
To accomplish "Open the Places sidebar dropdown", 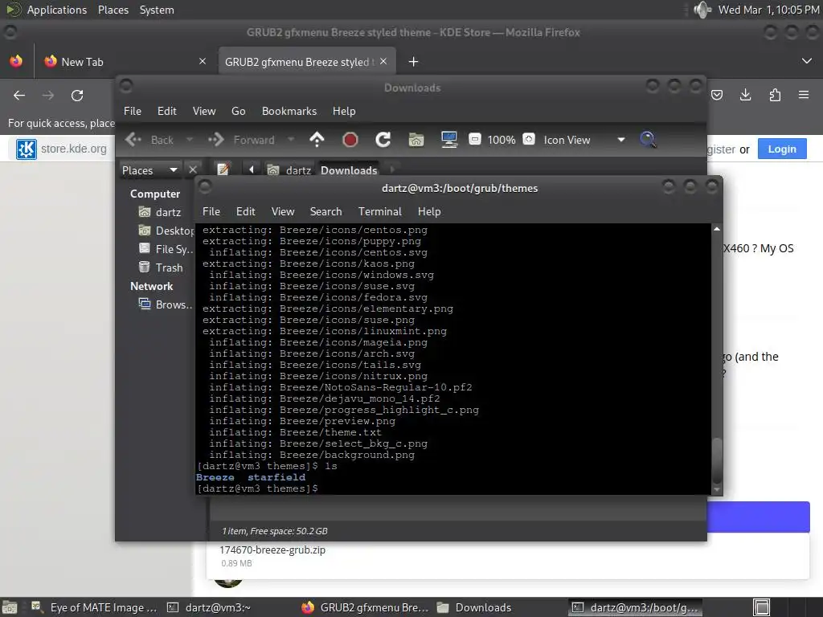I will click(x=149, y=170).
